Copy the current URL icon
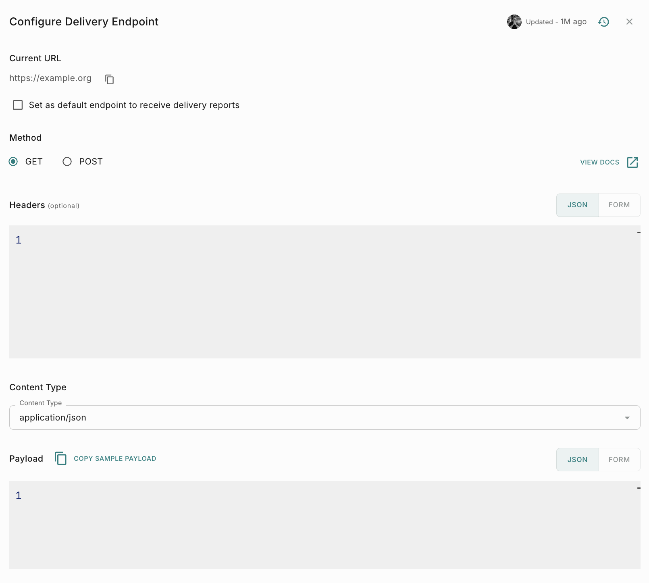 tap(109, 79)
